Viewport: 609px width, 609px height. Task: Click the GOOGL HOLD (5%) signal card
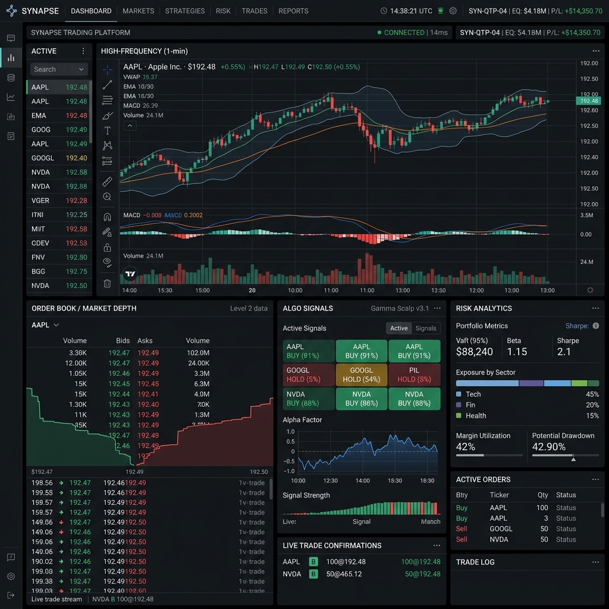click(309, 375)
